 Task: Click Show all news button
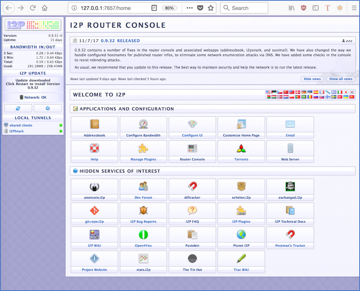coord(340,79)
